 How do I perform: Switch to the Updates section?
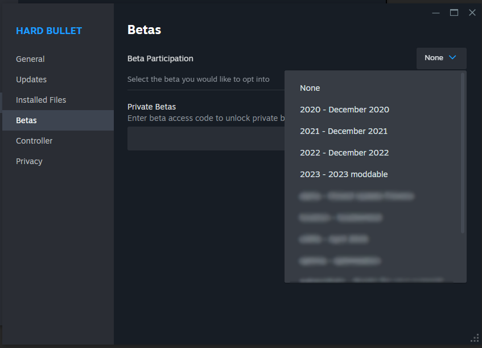tap(31, 79)
